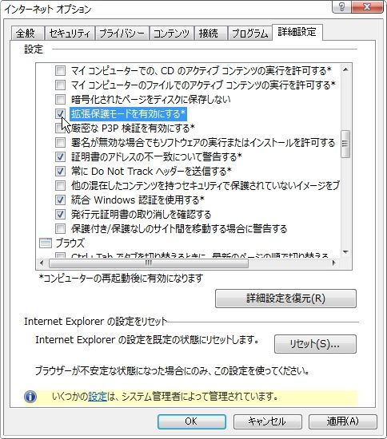
Task: Uncheck 拡張保護モードを有効にする checkbox
Action: [60, 113]
